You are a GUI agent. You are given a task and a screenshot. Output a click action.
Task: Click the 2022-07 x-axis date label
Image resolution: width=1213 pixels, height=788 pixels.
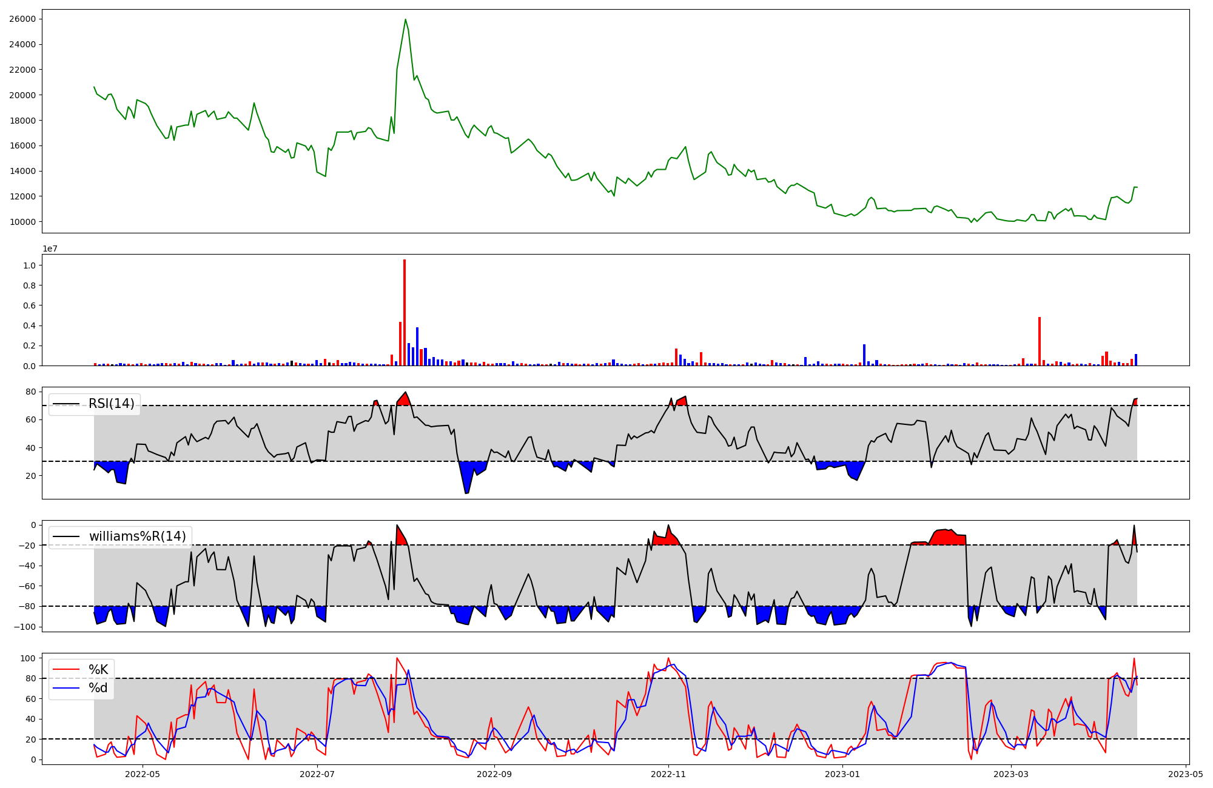pos(317,774)
